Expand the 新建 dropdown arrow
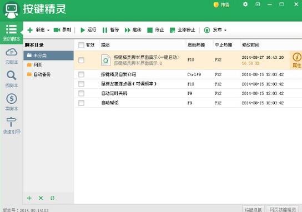The height and width of the screenshot is (212, 302). (x=48, y=30)
